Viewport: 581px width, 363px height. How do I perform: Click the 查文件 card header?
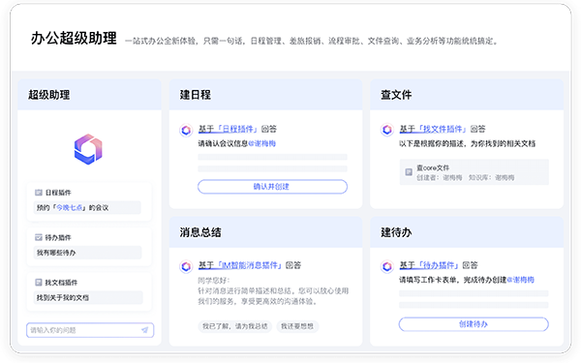(x=467, y=95)
